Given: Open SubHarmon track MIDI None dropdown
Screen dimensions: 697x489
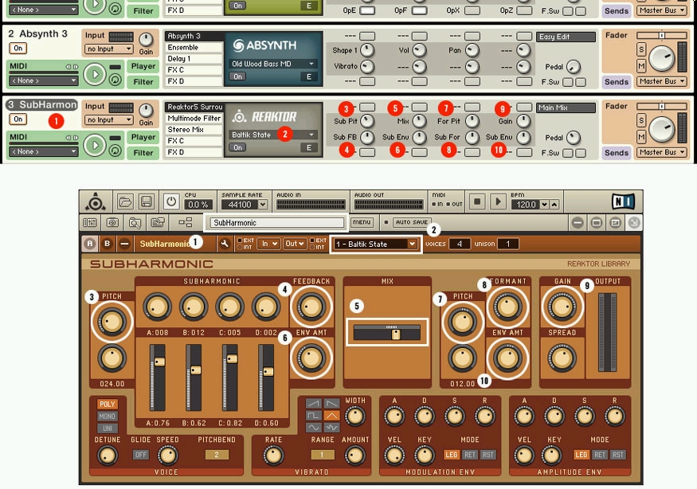Looking at the screenshot, I should pos(43,151).
